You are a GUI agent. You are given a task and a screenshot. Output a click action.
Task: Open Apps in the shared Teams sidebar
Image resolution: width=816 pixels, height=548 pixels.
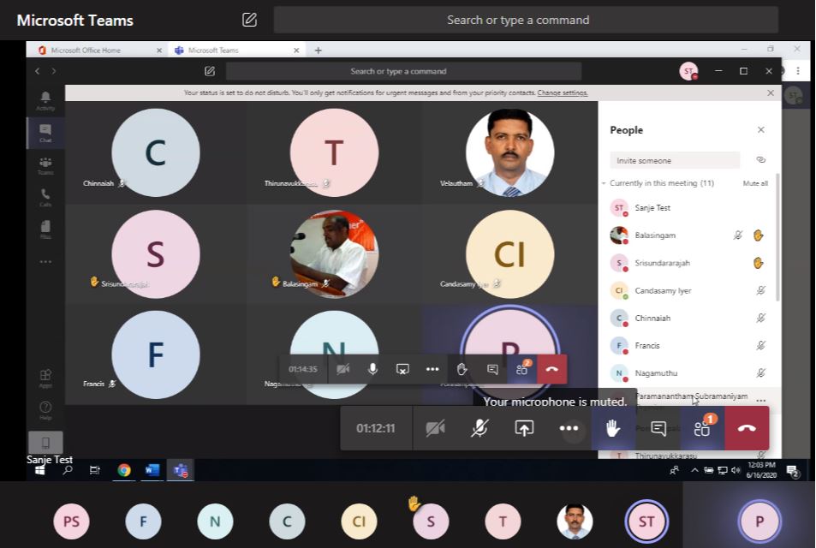point(45,378)
